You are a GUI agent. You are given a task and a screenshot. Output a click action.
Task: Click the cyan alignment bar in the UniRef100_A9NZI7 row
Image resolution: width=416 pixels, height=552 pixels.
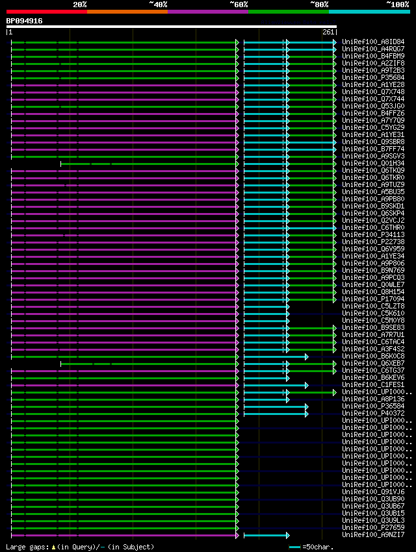pos(266,536)
